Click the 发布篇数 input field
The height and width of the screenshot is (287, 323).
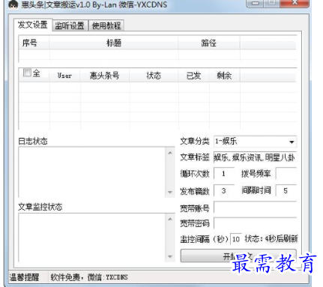click(x=224, y=191)
